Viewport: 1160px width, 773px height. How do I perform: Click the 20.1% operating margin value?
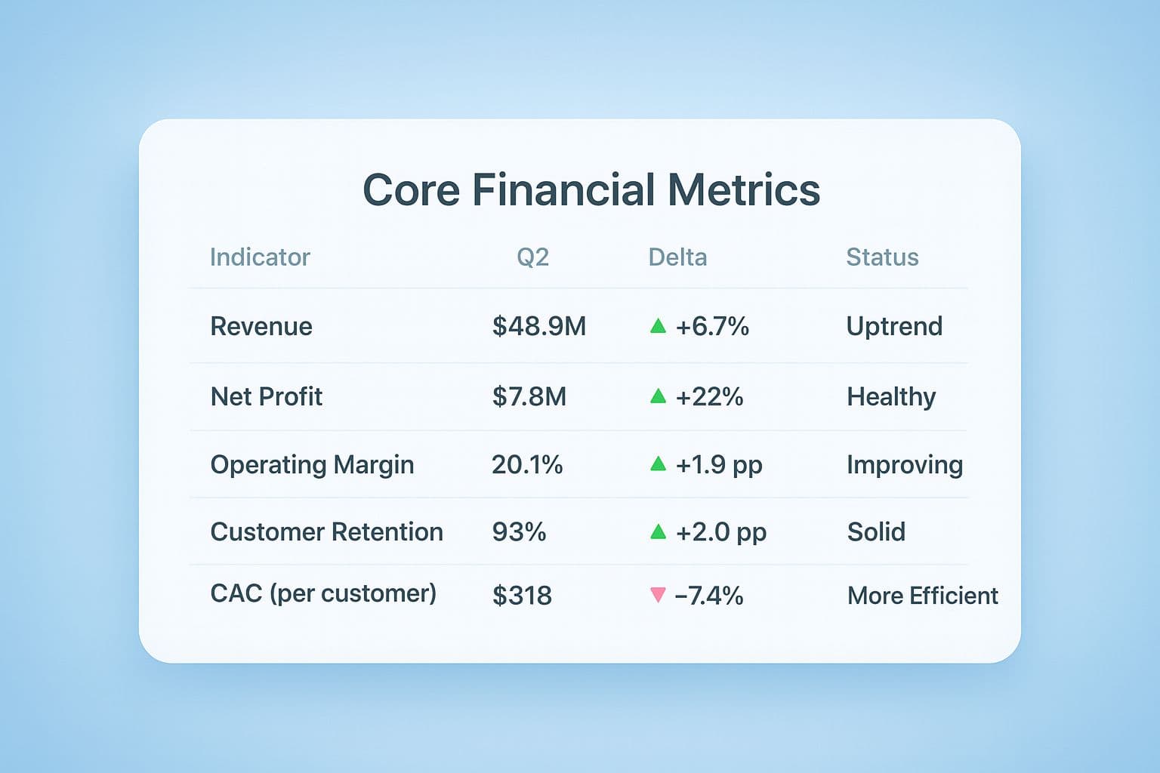pos(527,465)
